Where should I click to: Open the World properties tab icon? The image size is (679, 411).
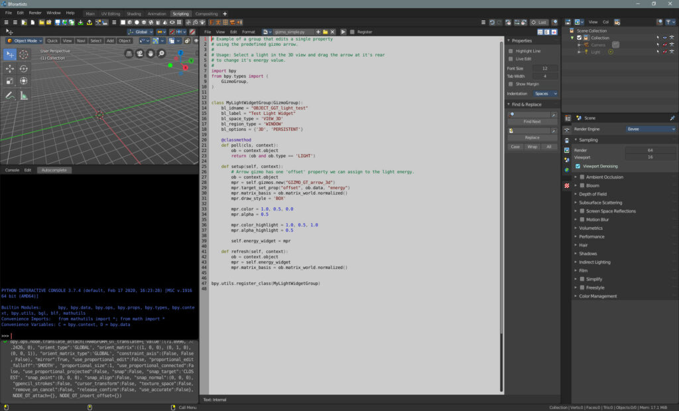567,170
